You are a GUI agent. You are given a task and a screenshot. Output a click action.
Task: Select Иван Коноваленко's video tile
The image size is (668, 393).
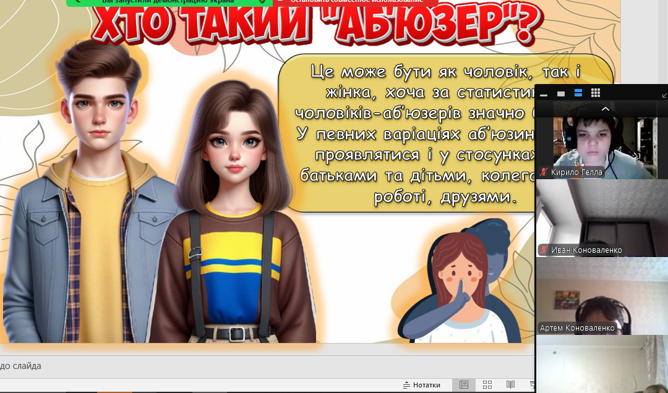pos(602,218)
